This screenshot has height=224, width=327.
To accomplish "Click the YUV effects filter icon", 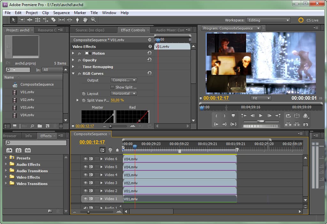I will point(28,150).
